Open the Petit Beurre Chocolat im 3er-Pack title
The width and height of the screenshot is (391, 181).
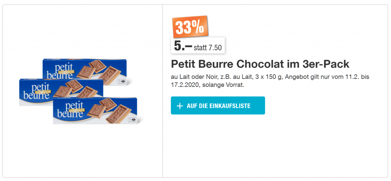[x=260, y=64]
